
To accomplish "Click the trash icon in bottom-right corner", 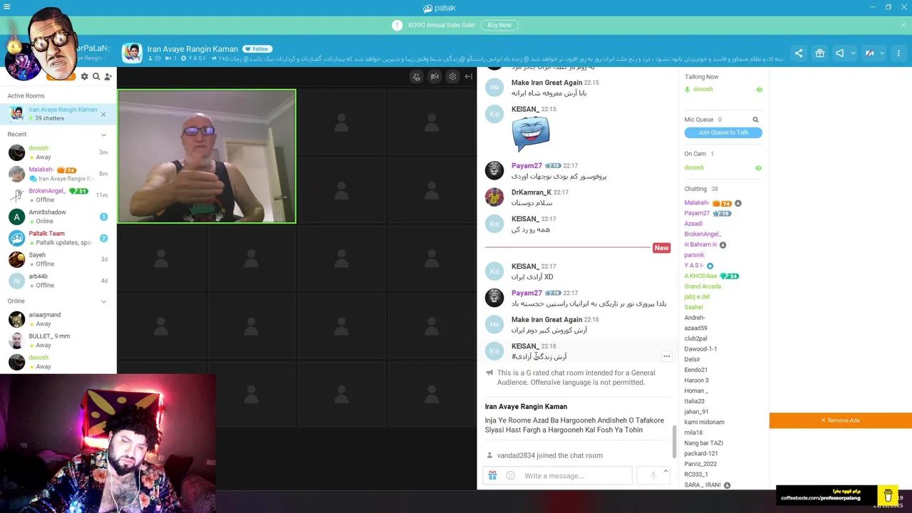I will tap(888, 494).
